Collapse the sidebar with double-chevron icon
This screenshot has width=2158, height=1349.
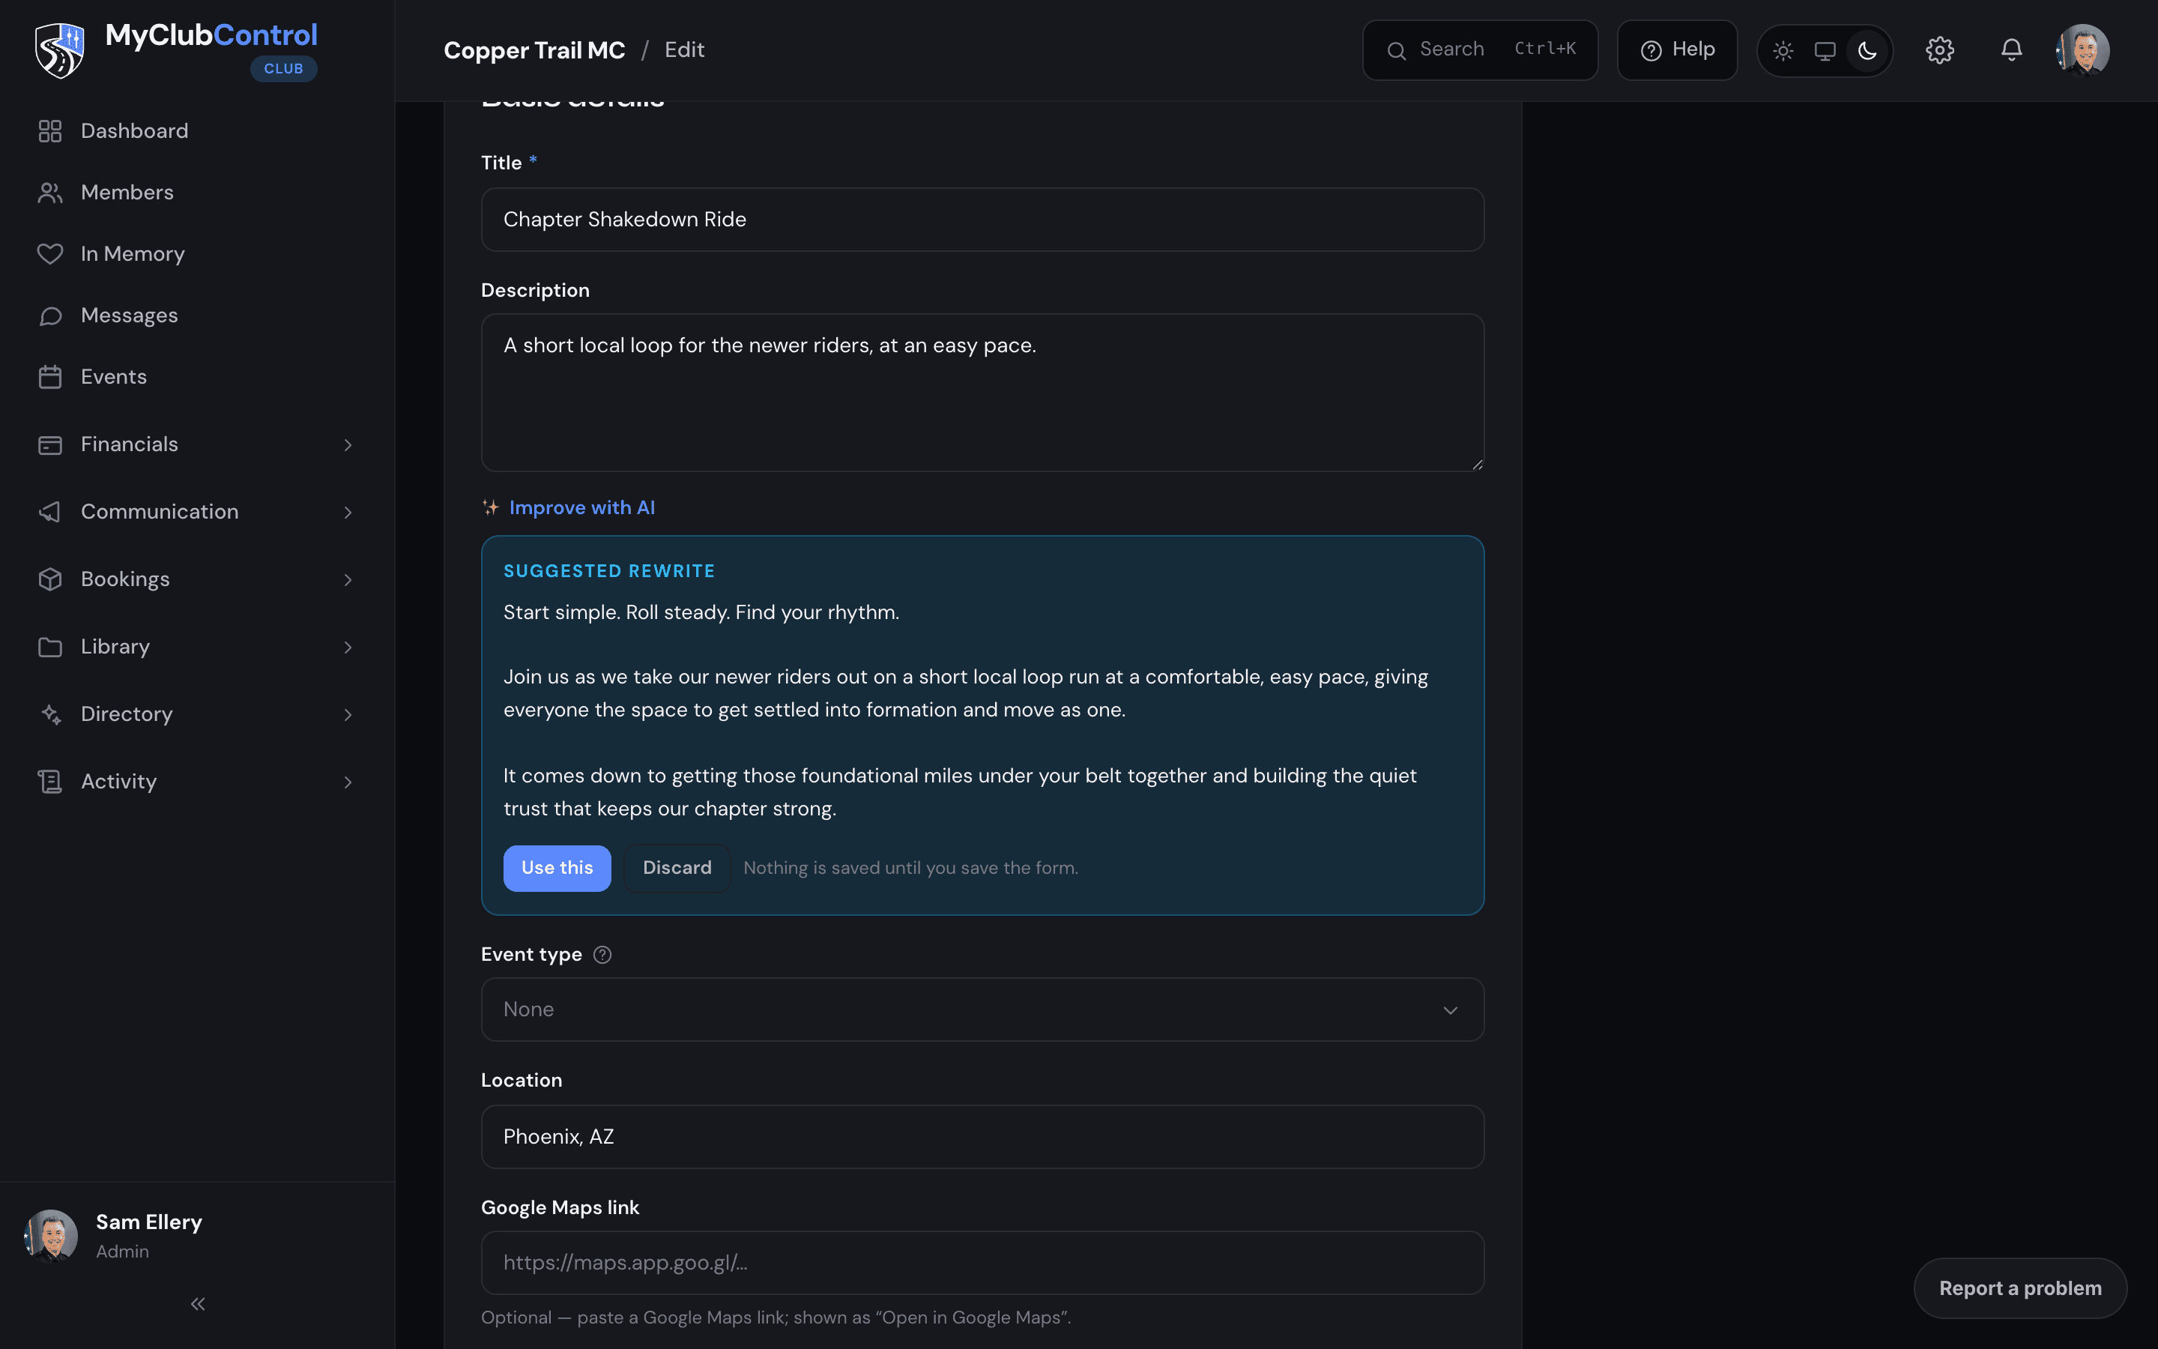[x=198, y=1303]
